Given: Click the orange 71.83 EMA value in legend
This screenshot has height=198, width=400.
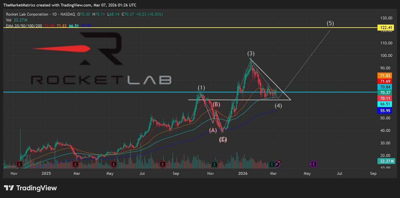Looking at the screenshot, I should (x=62, y=26).
